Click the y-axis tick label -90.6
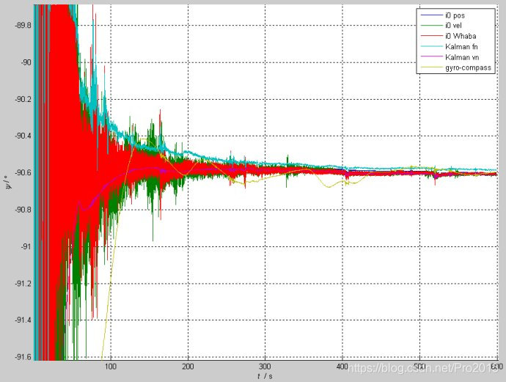Screen dimensions: 506x382 [x=23, y=172]
